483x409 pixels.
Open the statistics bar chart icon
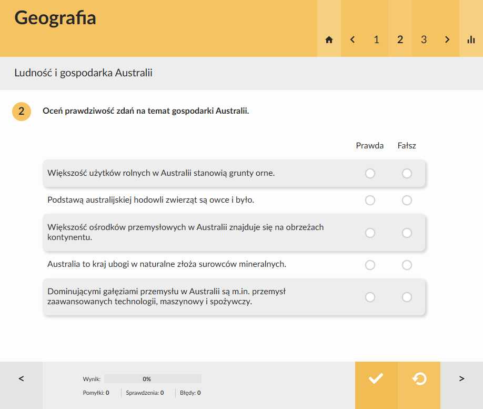click(x=471, y=40)
